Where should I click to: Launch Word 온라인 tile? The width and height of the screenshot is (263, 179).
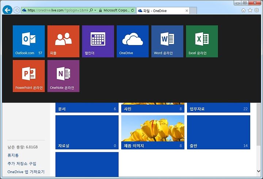(167, 41)
